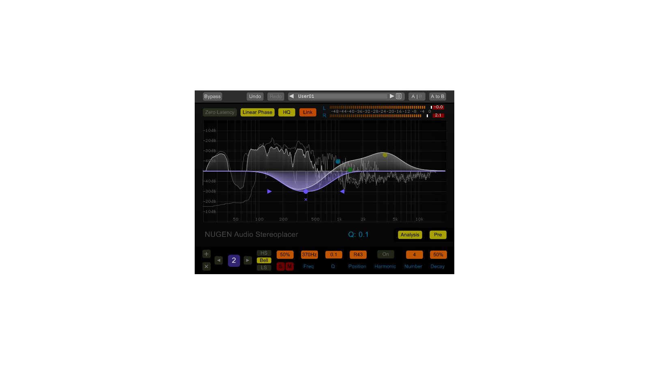The image size is (649, 365).
Task: Switch between A and B states
Action: coord(417,97)
